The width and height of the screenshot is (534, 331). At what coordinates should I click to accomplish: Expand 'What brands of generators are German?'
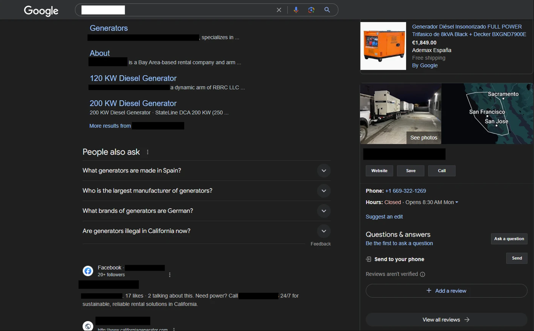point(324,211)
